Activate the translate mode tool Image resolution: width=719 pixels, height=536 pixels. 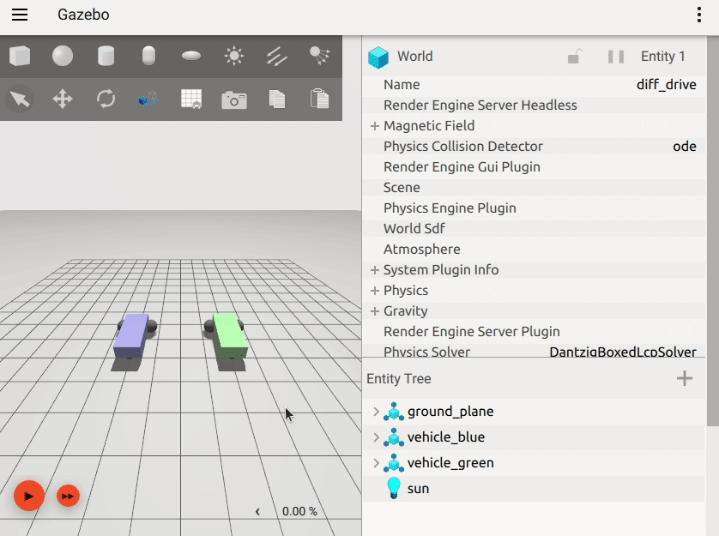tap(63, 99)
